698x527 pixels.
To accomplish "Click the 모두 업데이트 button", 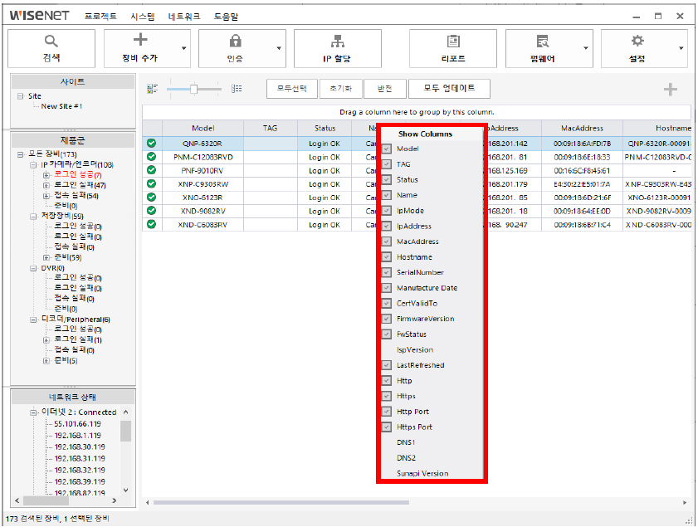I will [x=449, y=89].
